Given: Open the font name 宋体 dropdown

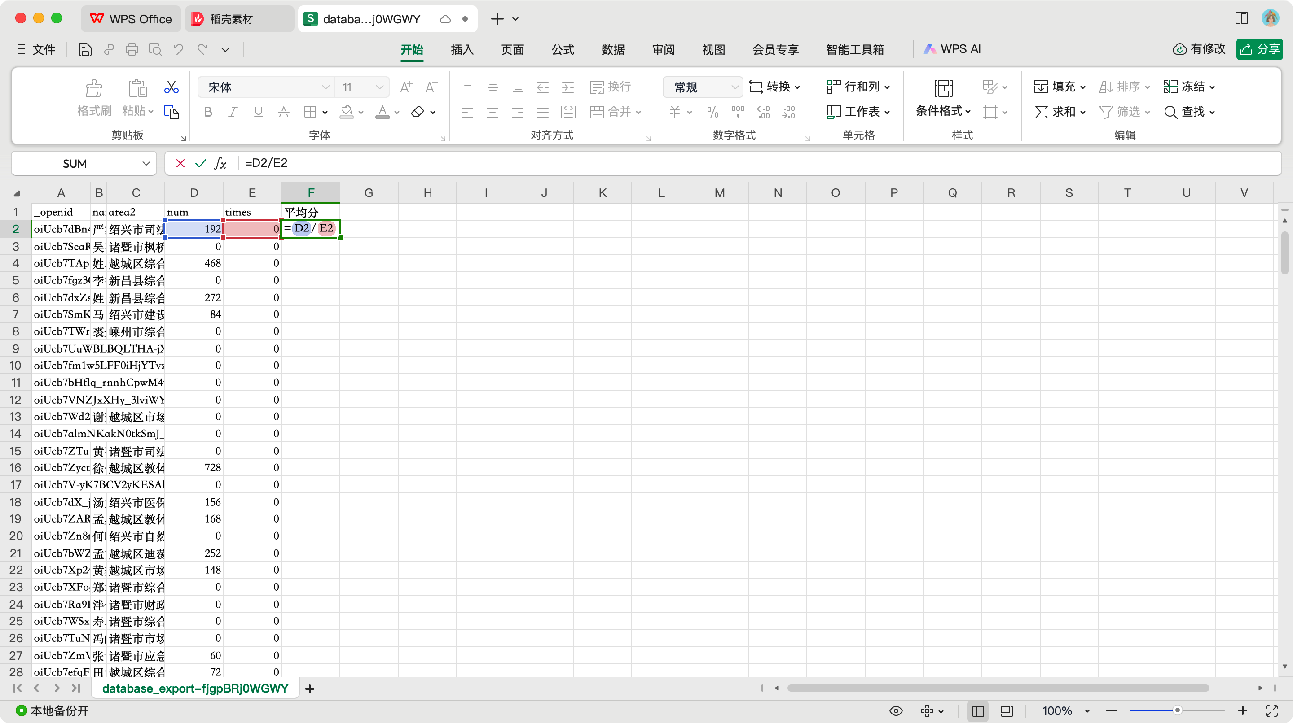Looking at the screenshot, I should click(325, 87).
